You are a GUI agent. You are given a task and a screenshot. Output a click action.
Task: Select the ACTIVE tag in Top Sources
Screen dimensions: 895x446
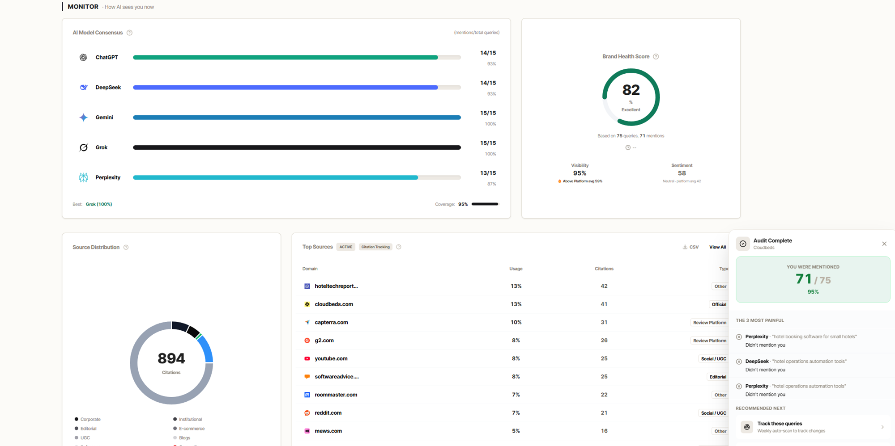(x=345, y=247)
